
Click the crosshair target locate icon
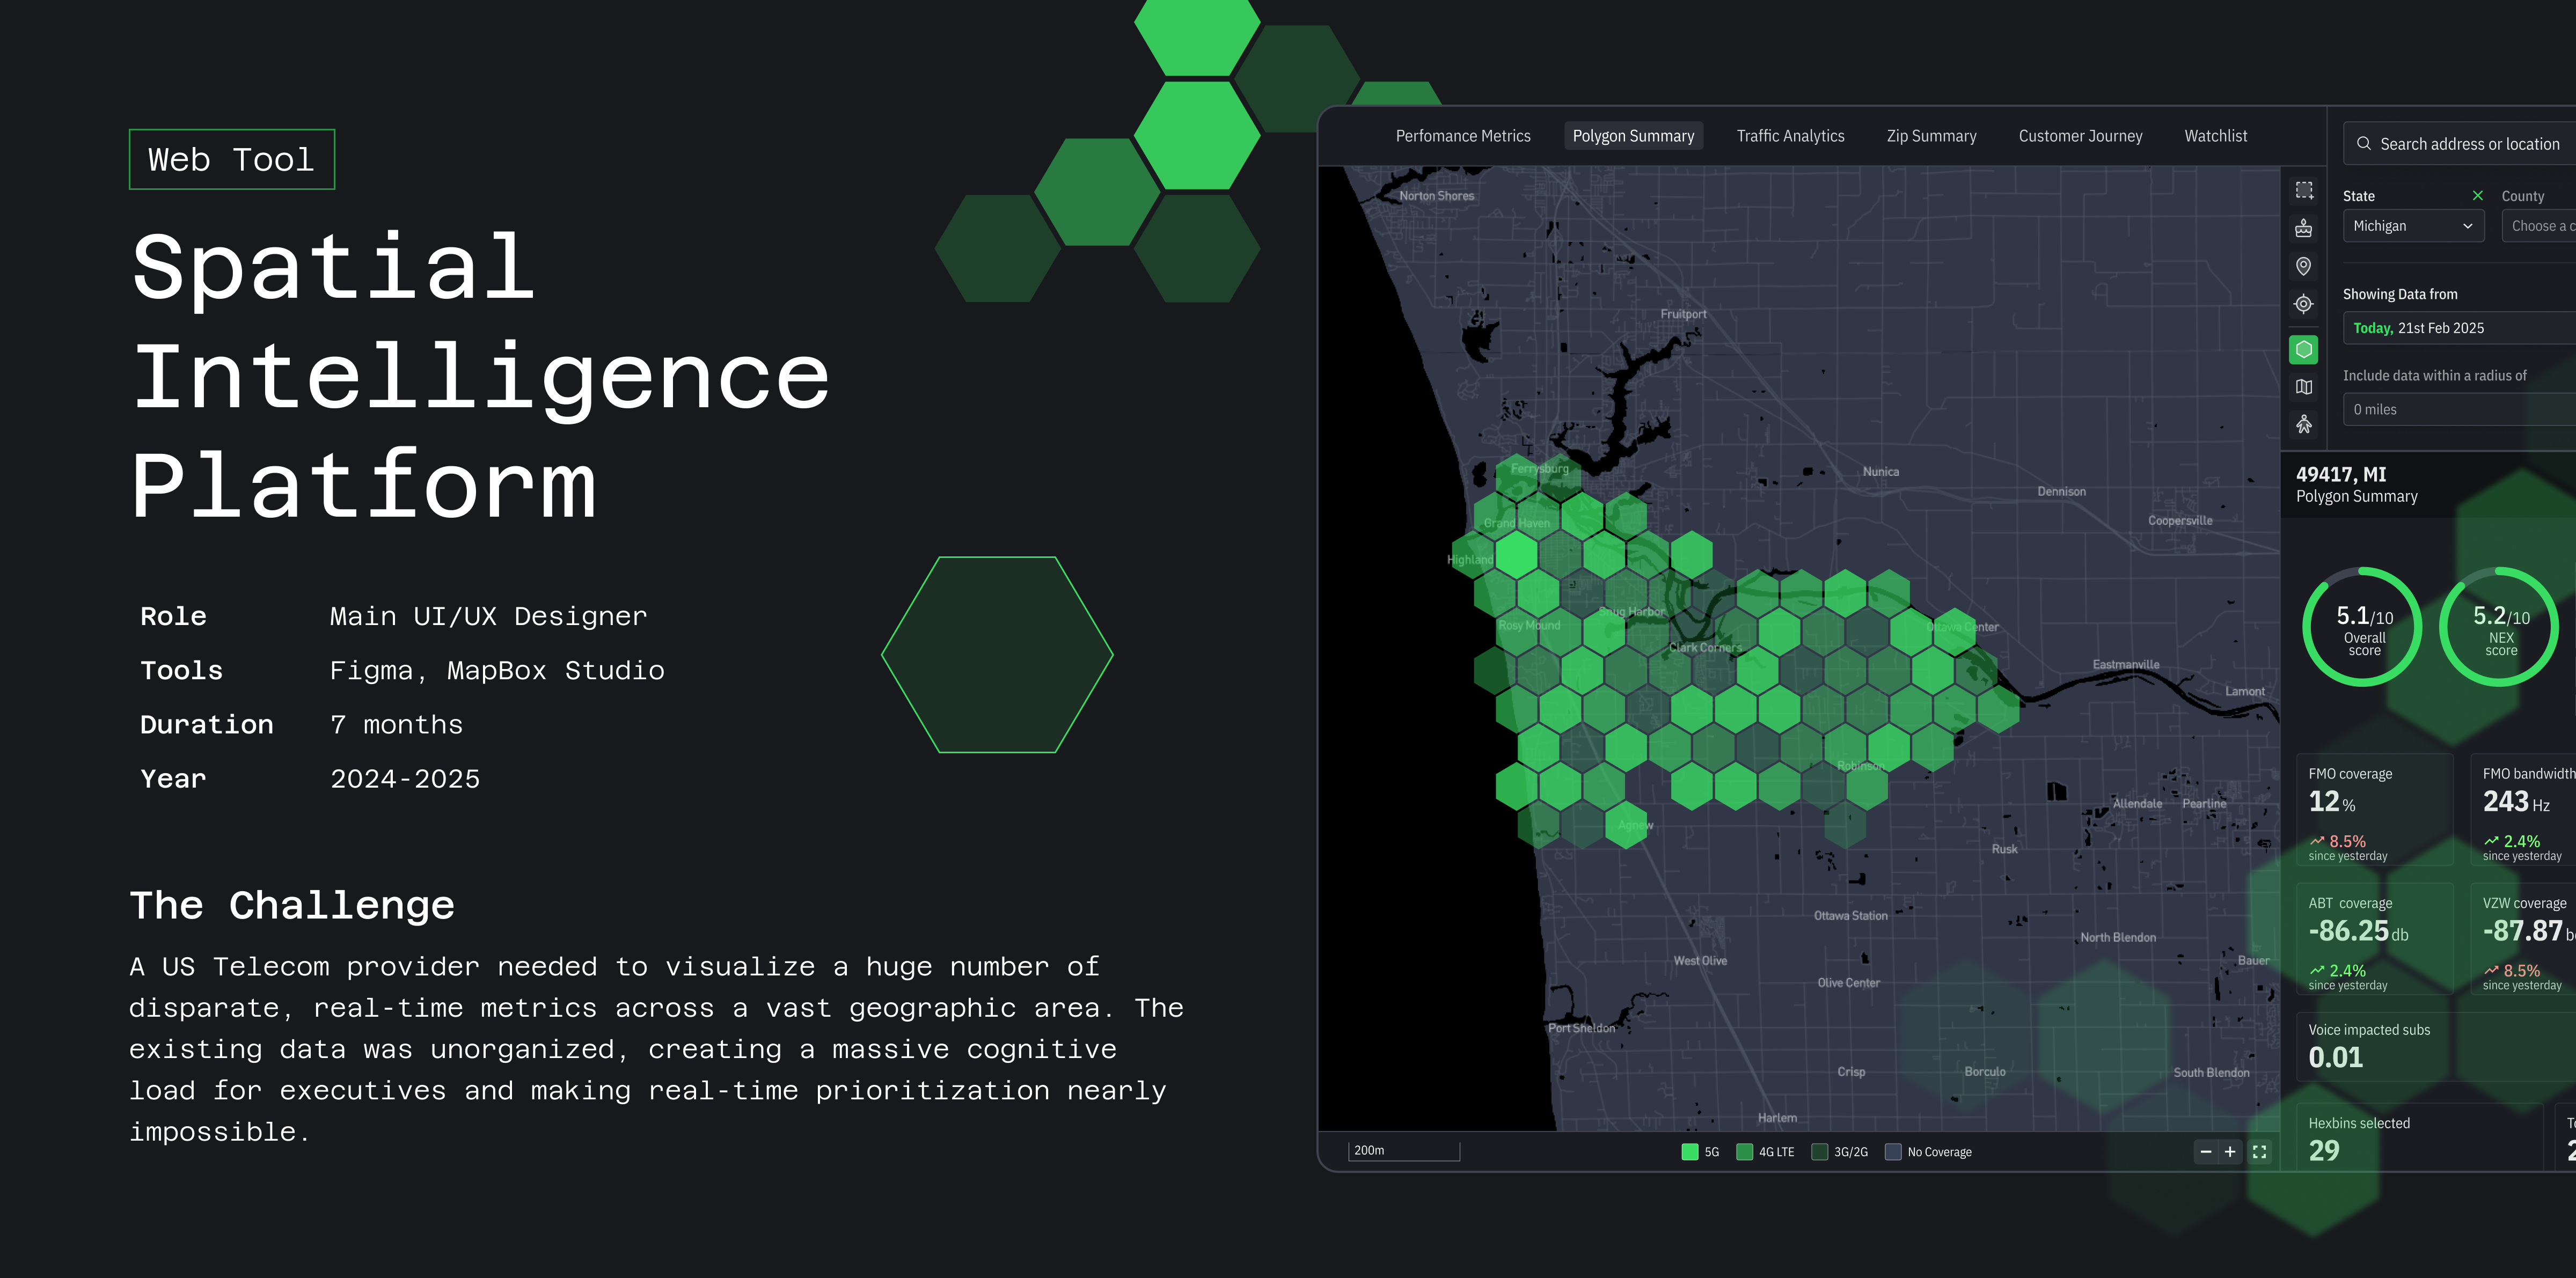pyautogui.click(x=2304, y=304)
